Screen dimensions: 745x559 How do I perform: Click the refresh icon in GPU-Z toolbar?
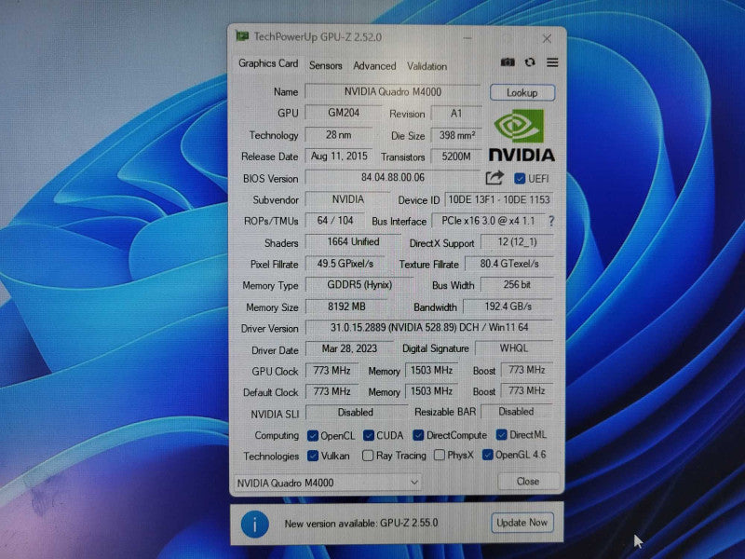(x=530, y=62)
